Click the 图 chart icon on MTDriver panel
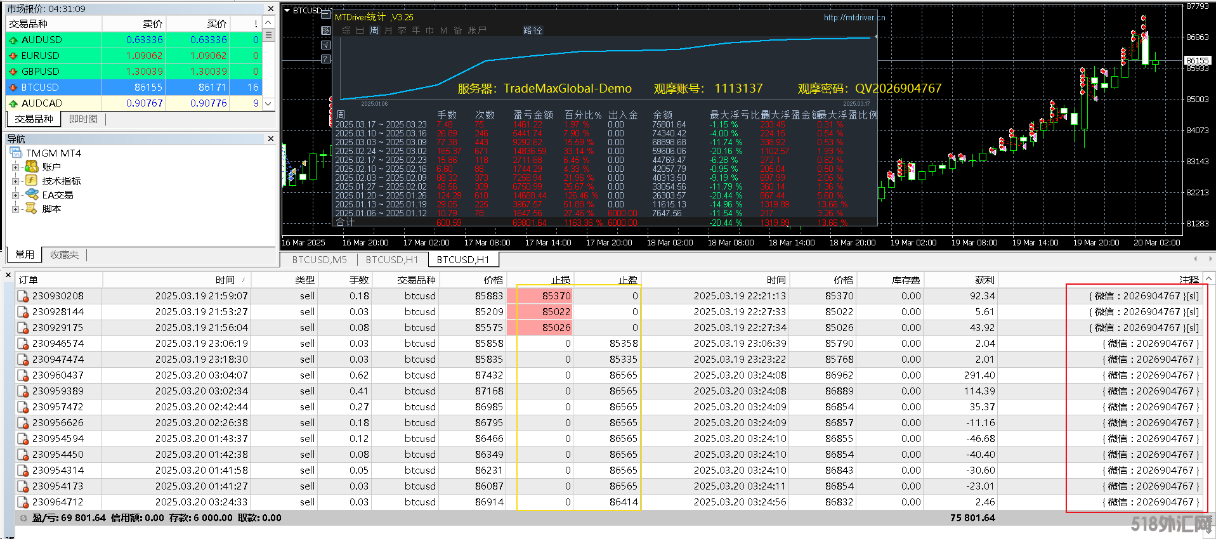 point(326,30)
